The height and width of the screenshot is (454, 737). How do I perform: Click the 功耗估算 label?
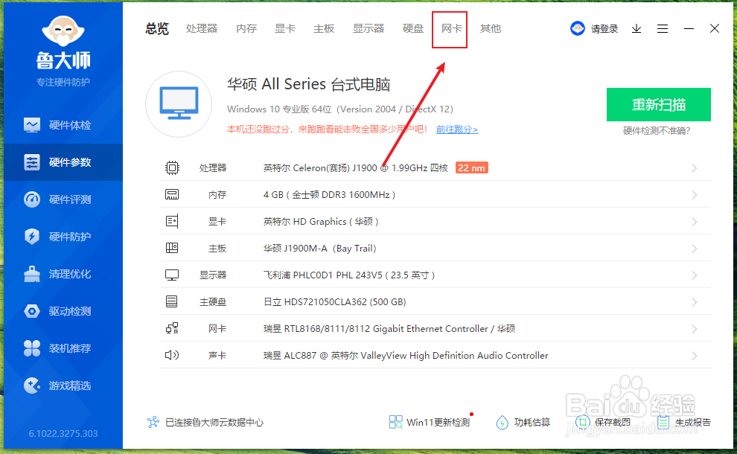click(532, 422)
